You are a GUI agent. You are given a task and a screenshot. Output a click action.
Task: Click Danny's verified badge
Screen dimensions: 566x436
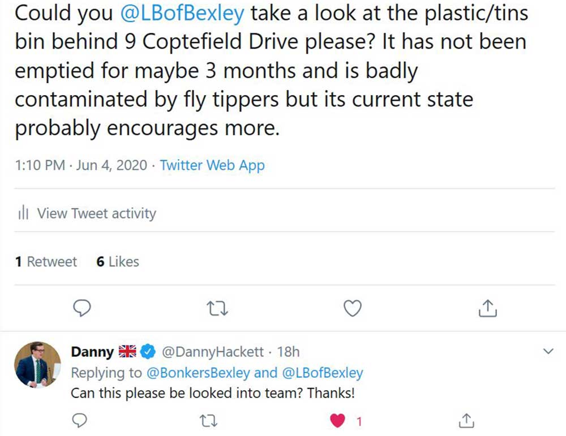148,352
